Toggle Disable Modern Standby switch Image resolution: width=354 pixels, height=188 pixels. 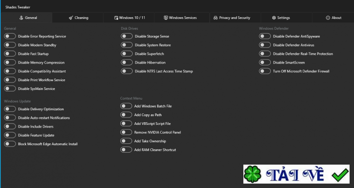click(x=10, y=45)
